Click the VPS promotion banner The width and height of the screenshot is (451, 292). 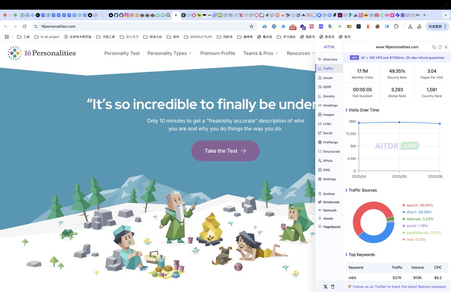[397, 58]
